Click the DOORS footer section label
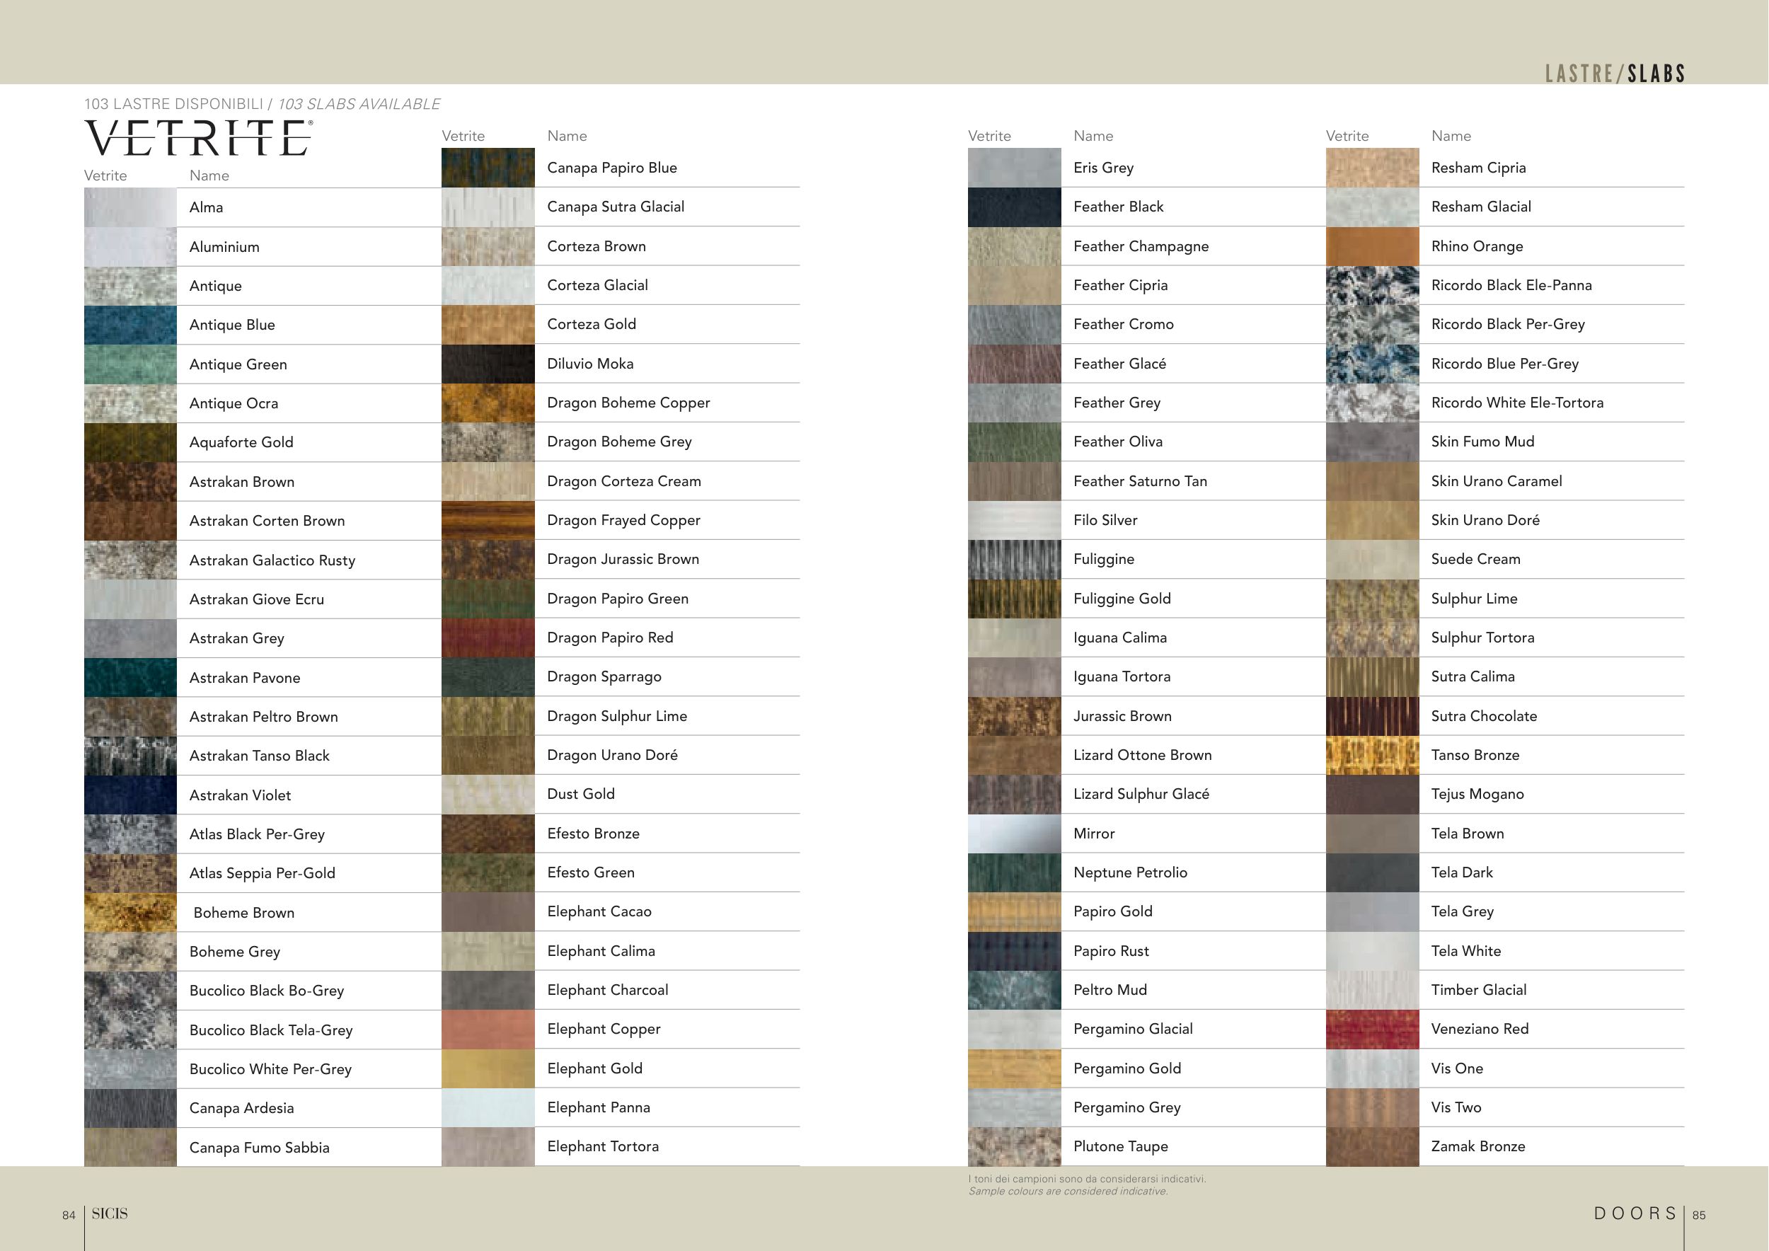Viewport: 1769px width, 1251px height. (x=1635, y=1214)
